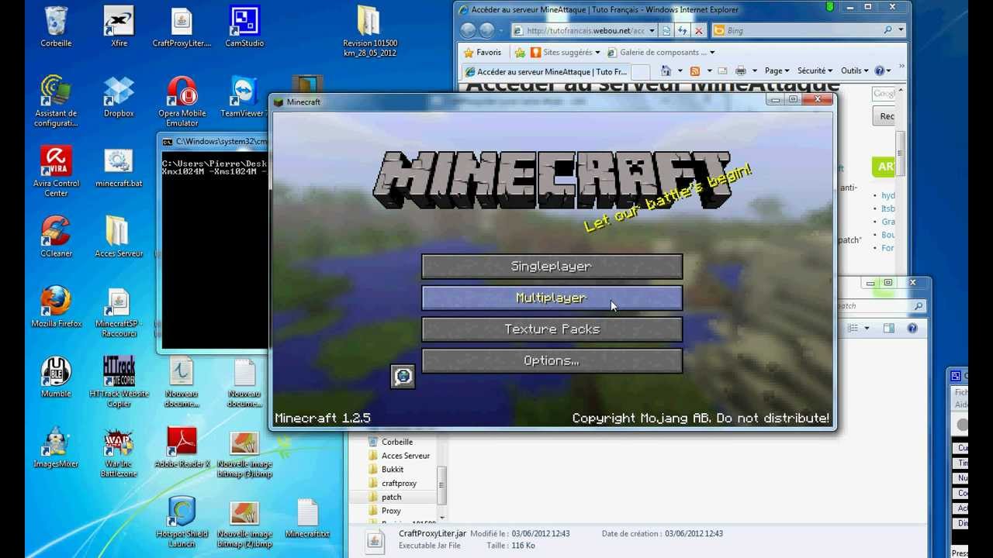Launch Mumble from the desktop
993x558 pixels.
tap(56, 377)
